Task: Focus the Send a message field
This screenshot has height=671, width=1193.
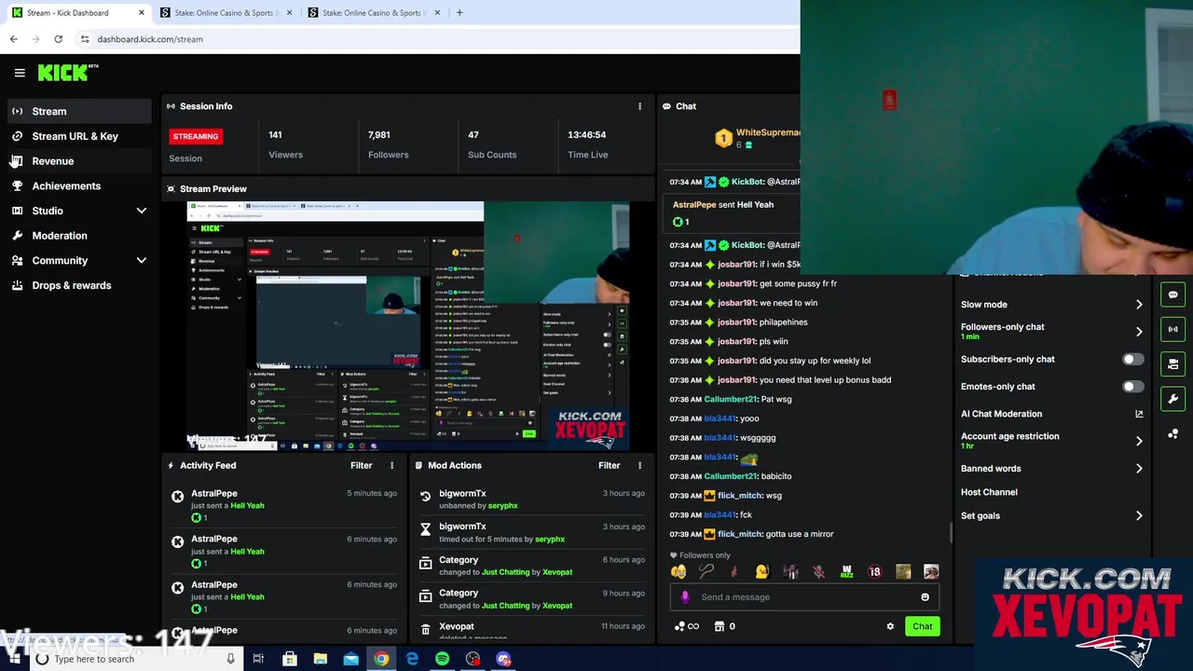Action: (x=804, y=597)
